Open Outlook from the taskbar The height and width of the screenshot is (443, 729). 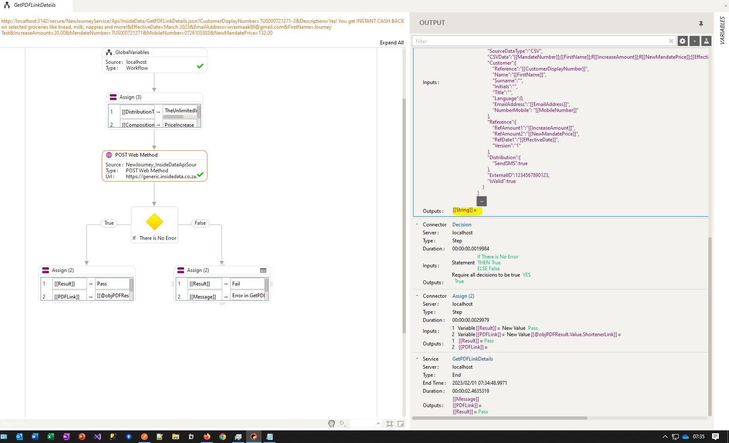19,437
